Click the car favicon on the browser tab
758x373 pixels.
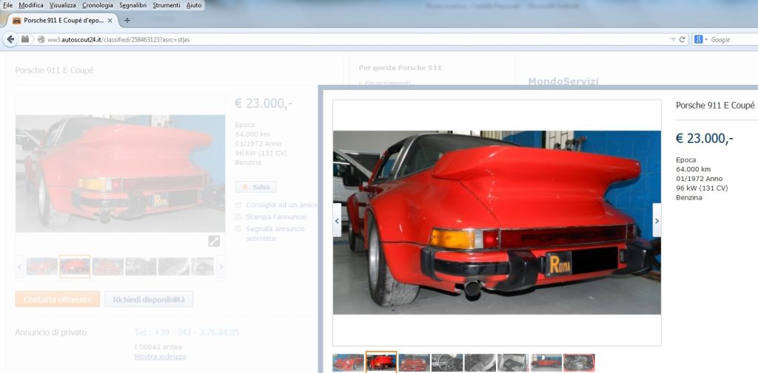(16, 20)
